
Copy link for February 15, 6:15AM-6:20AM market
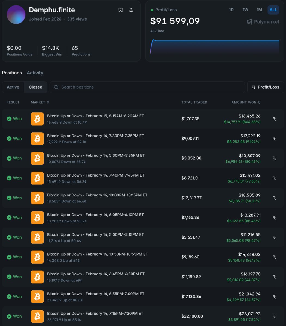point(275,119)
